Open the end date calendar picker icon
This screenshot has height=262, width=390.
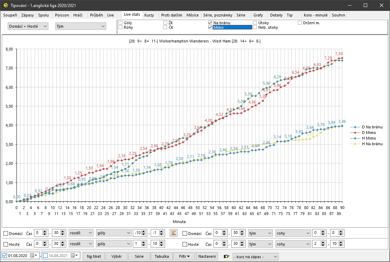pyautogui.click(x=73, y=256)
